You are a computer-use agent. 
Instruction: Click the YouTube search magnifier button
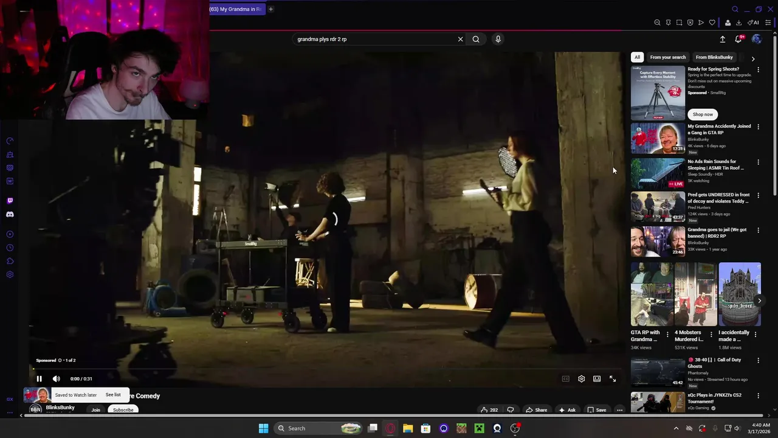coord(476,39)
